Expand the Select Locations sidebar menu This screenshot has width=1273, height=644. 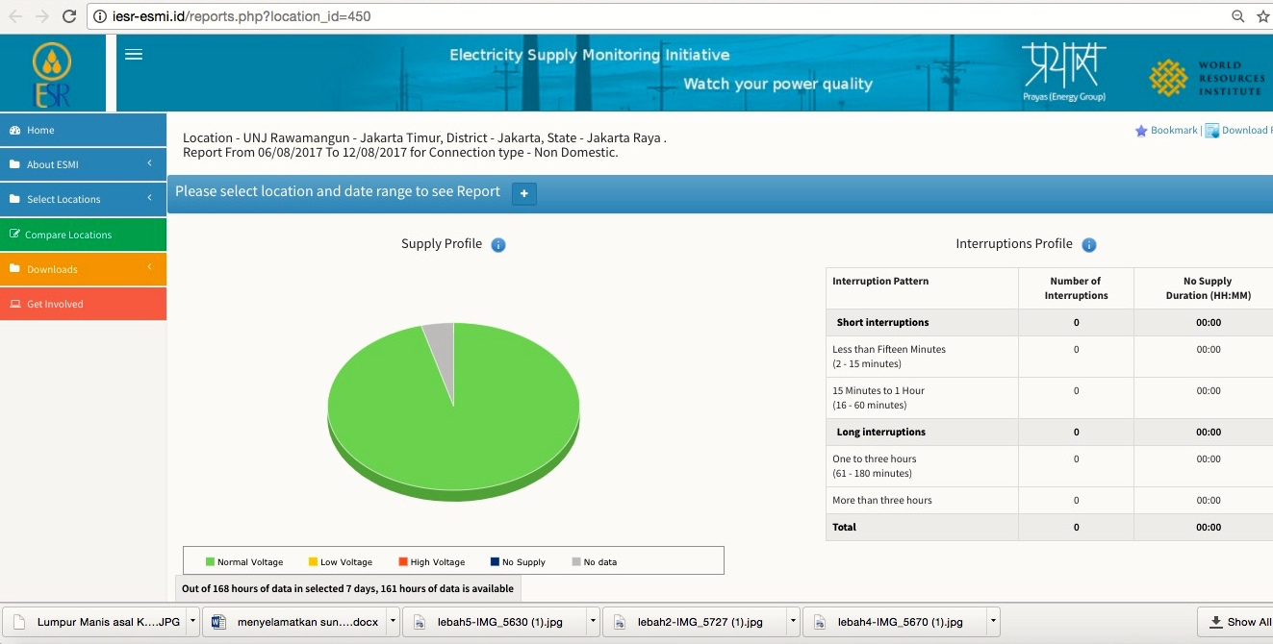[83, 199]
